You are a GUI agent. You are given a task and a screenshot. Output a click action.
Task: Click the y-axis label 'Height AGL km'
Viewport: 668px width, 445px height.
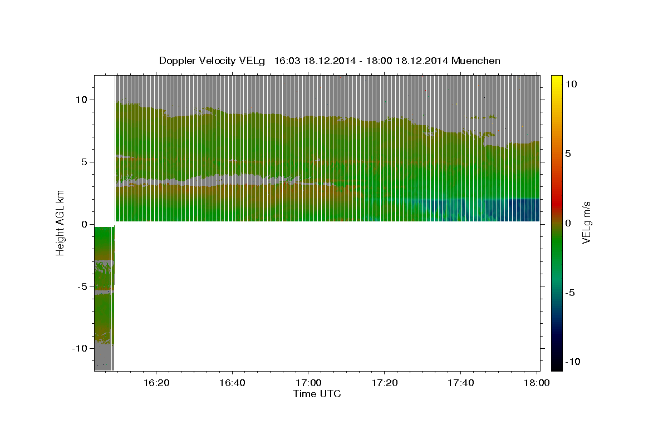[x=60, y=223]
